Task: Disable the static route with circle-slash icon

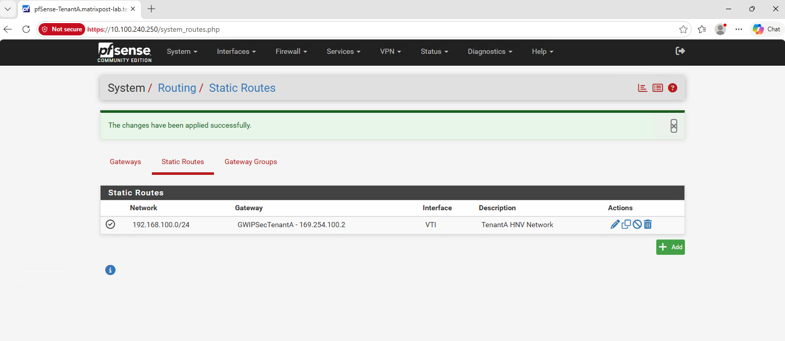Action: [637, 224]
